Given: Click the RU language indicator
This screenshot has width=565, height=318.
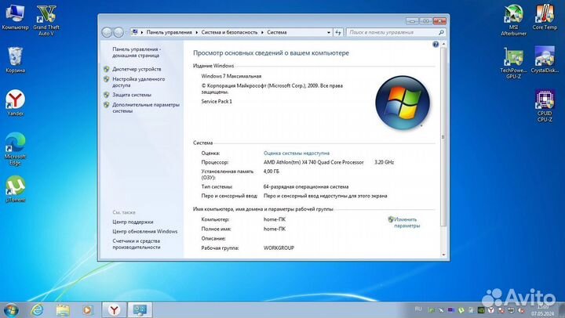Looking at the screenshot, I should pyautogui.click(x=418, y=309).
